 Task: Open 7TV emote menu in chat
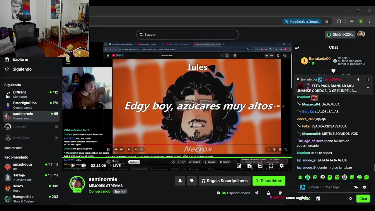pos(356,187)
